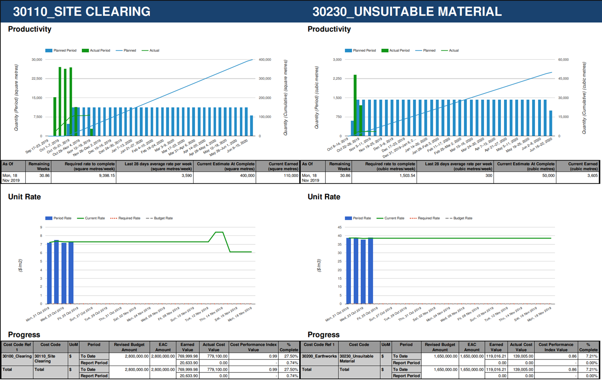Click Revised Budget Amount header in Site Clearing Progress table
The image size is (602, 381).
(x=129, y=347)
